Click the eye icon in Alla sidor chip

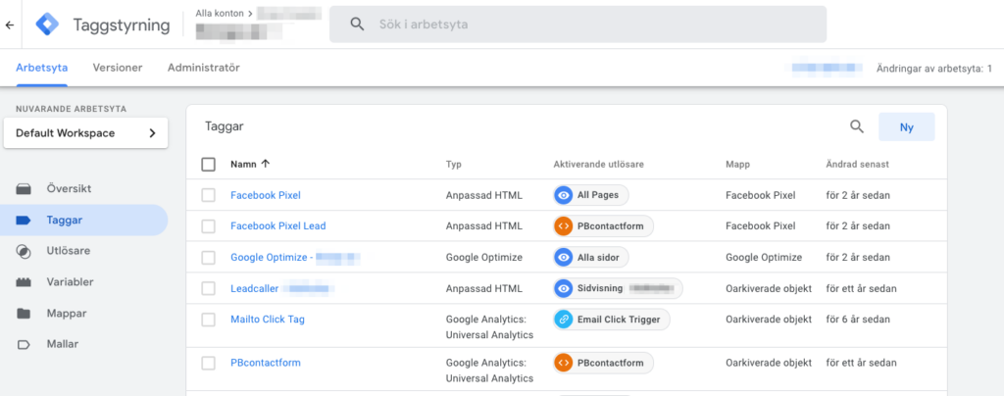pyautogui.click(x=564, y=257)
